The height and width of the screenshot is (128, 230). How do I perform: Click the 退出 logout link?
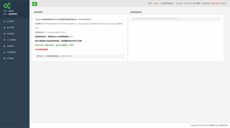[x=224, y=3]
